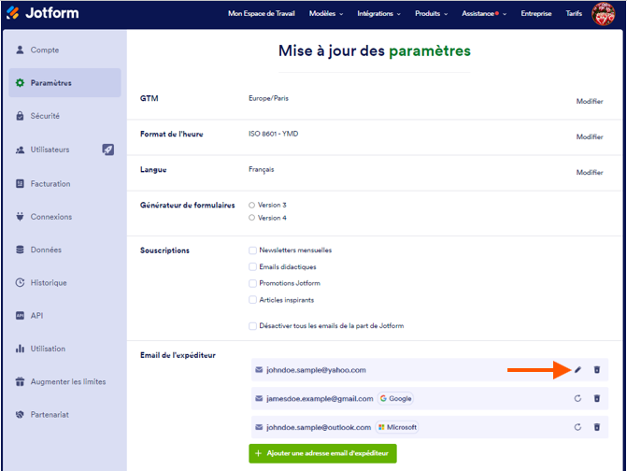Check Articles inspirants subscription
The height and width of the screenshot is (471, 627).
(252, 300)
